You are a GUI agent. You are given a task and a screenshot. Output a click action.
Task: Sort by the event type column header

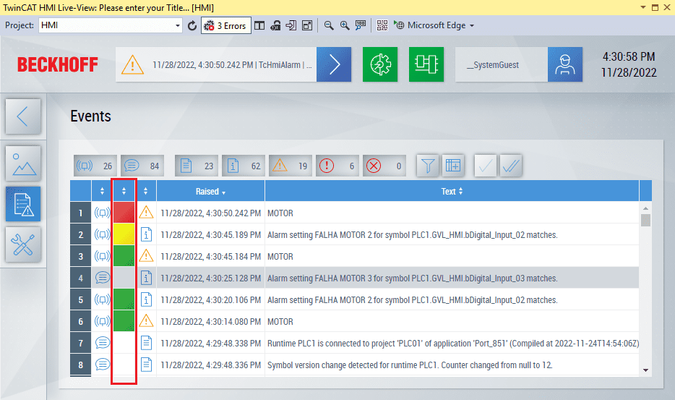102,191
